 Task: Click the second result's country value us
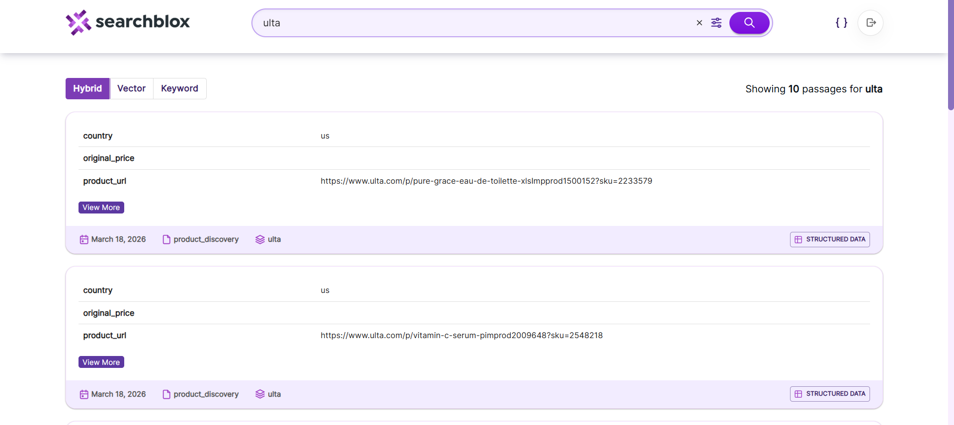tap(325, 290)
